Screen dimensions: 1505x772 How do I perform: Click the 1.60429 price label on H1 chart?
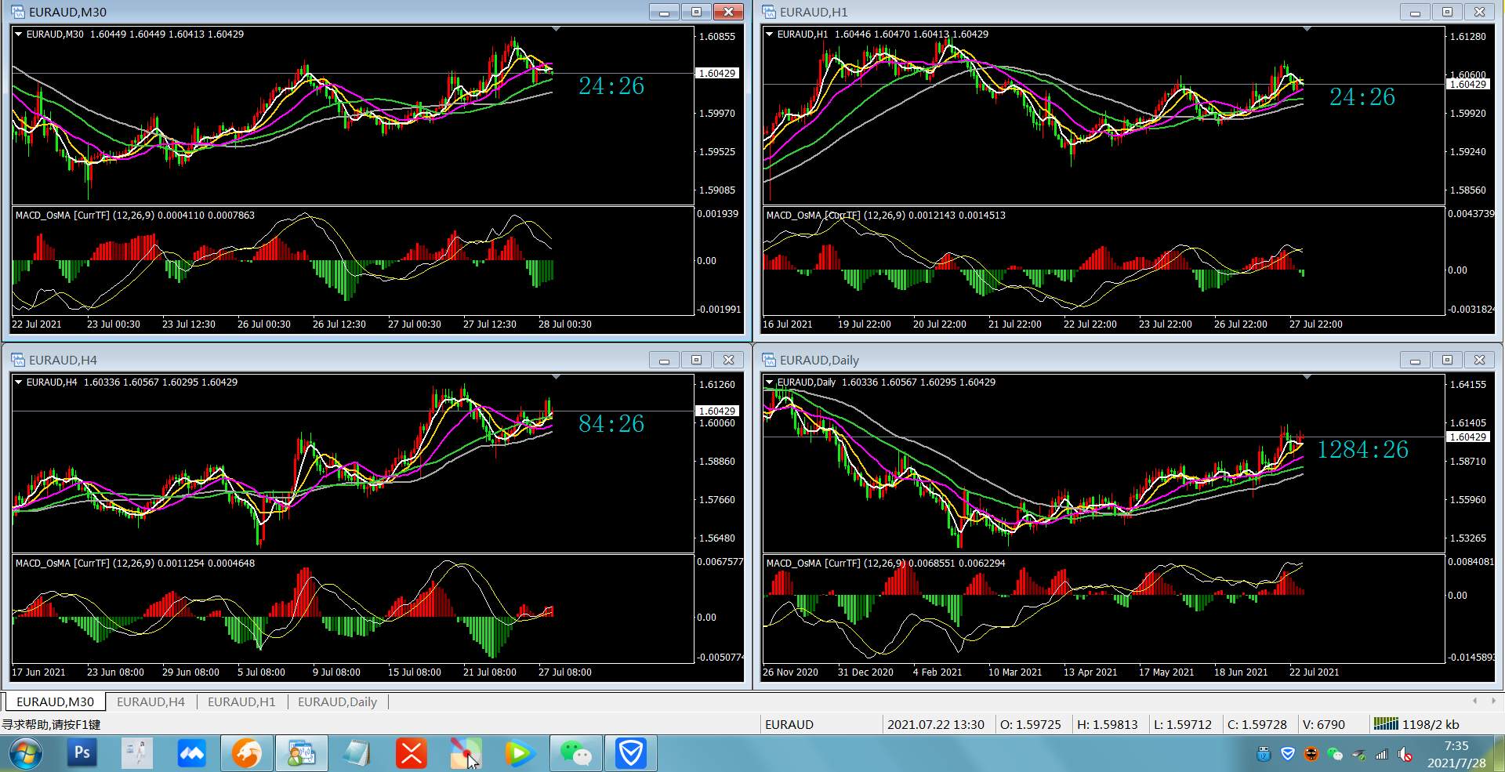tap(1468, 84)
